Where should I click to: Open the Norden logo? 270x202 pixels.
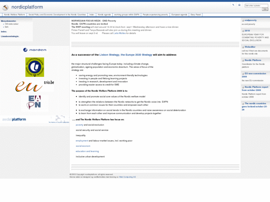[x=35, y=50]
